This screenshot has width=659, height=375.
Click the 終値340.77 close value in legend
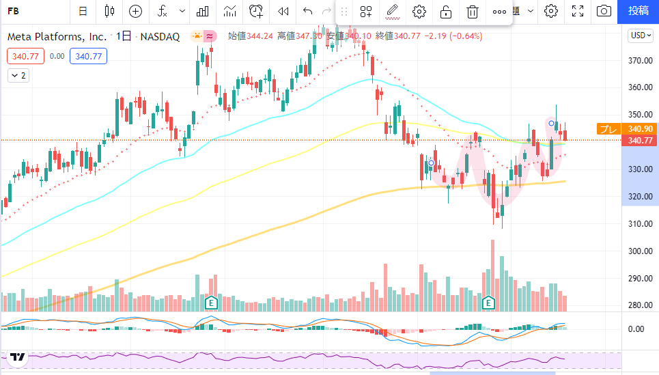point(397,36)
